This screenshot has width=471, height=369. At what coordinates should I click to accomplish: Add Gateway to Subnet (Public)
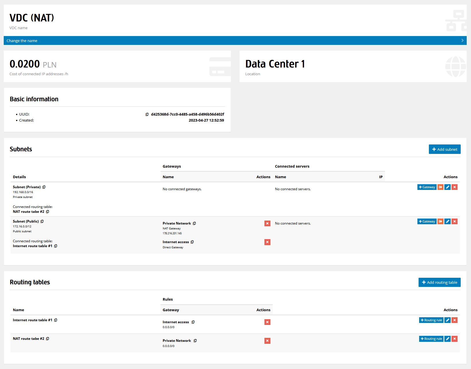pyautogui.click(x=427, y=221)
